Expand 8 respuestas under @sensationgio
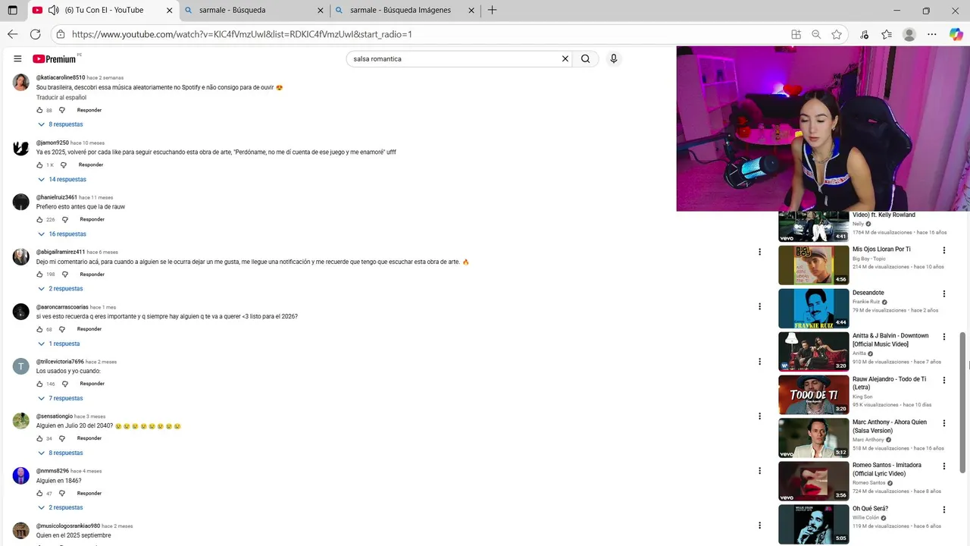 [x=61, y=453]
